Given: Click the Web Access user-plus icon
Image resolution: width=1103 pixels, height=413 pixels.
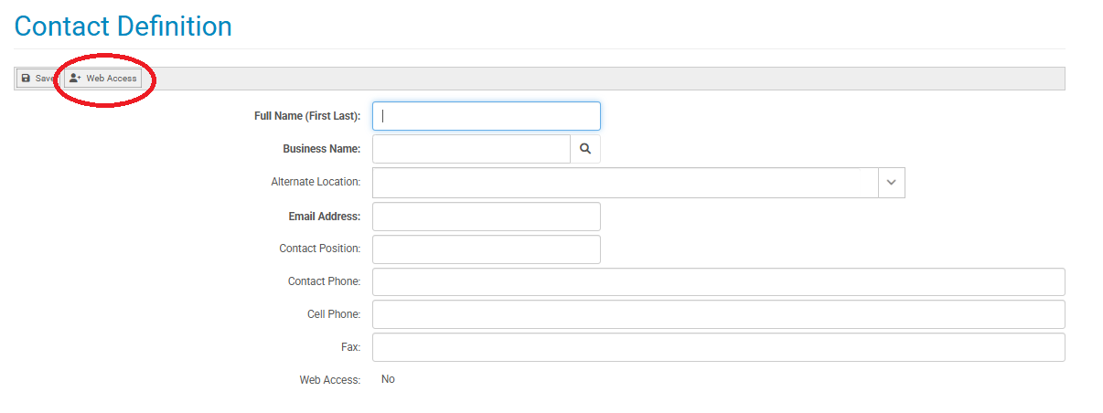Looking at the screenshot, I should (76, 79).
